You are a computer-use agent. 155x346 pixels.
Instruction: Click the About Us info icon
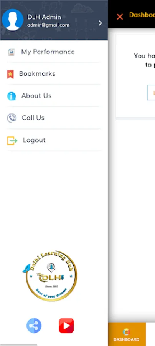click(x=11, y=96)
